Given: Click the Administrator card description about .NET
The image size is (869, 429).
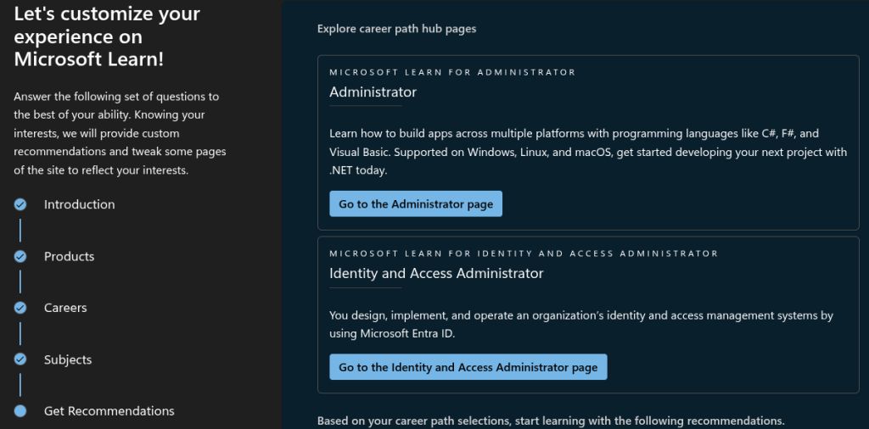Looking at the screenshot, I should coord(587,152).
